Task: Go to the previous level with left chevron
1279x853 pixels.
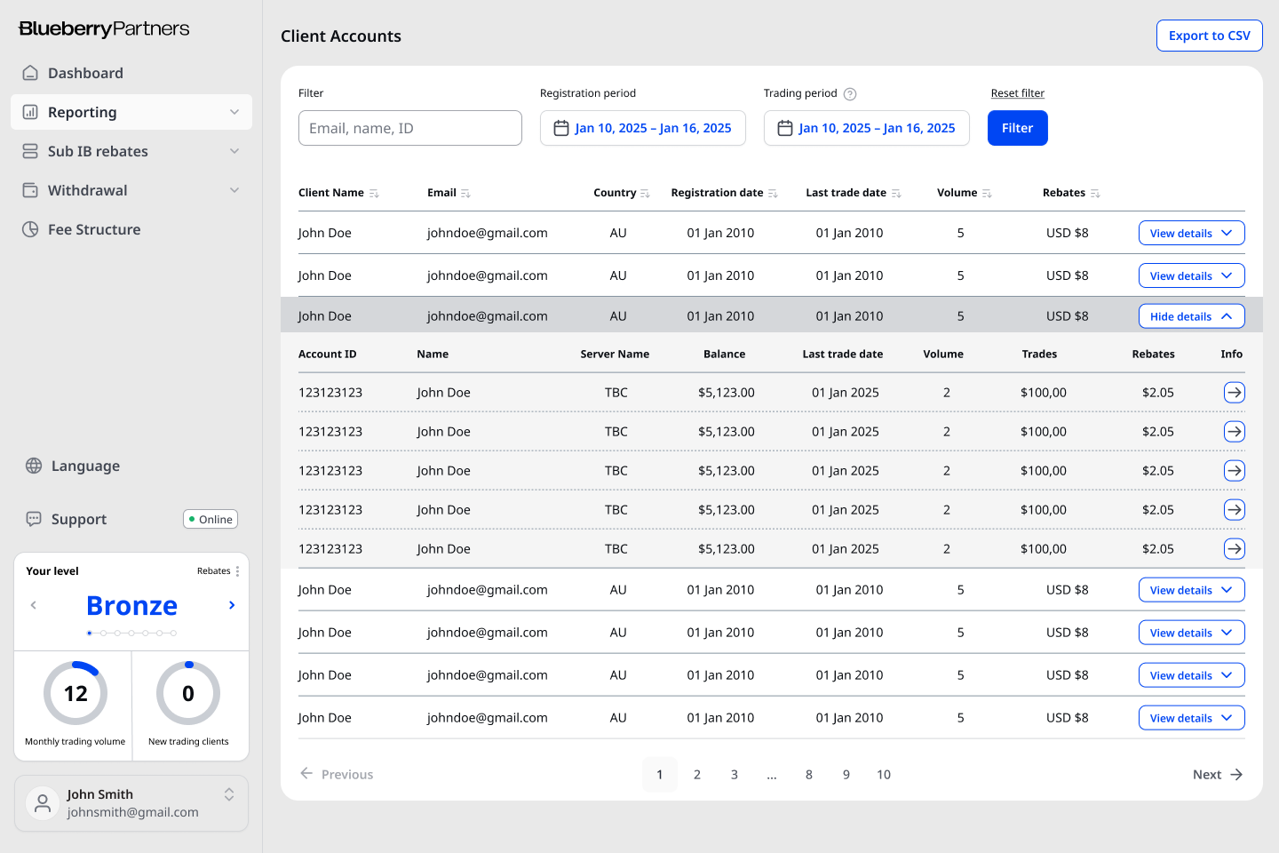Action: pyautogui.click(x=34, y=605)
